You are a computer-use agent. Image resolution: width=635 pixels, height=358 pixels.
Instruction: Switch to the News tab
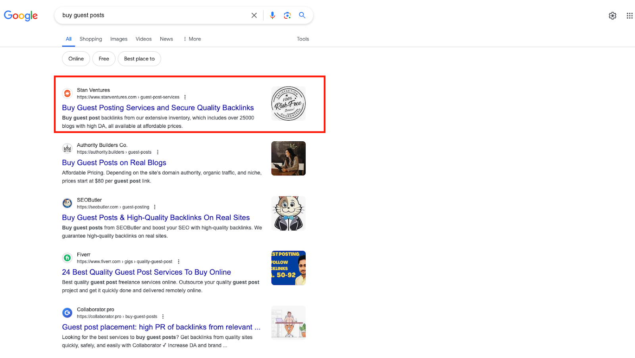pyautogui.click(x=166, y=39)
